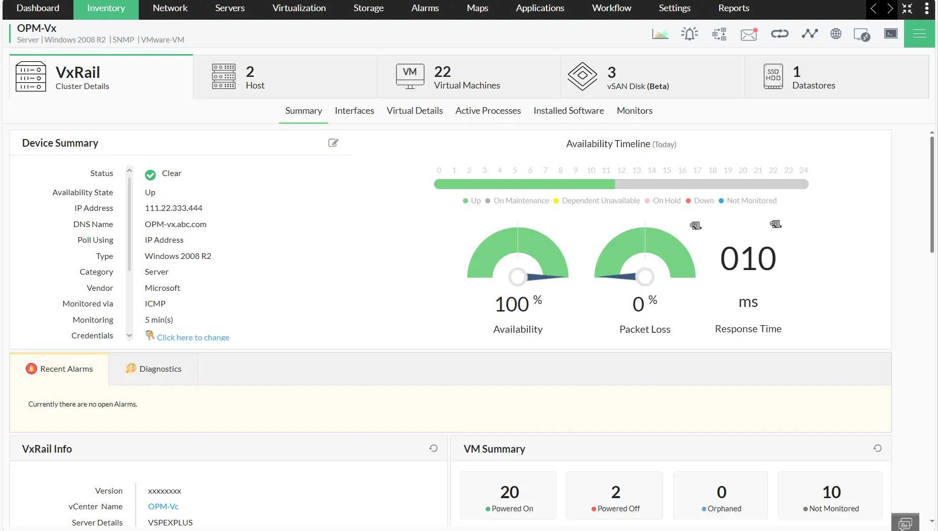Screen dimensions: 938x531
Task: Refresh the VxRail Info panel
Action: tap(433, 448)
